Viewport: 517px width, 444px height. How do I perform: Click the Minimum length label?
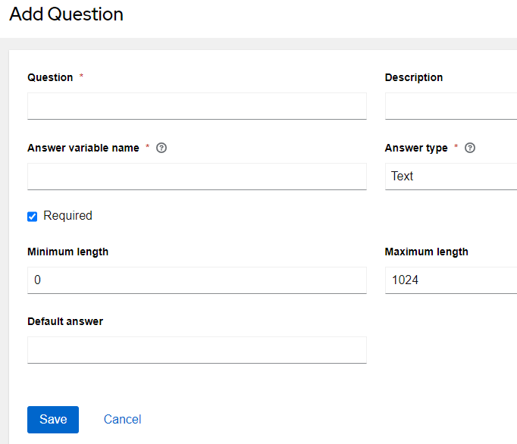67,252
